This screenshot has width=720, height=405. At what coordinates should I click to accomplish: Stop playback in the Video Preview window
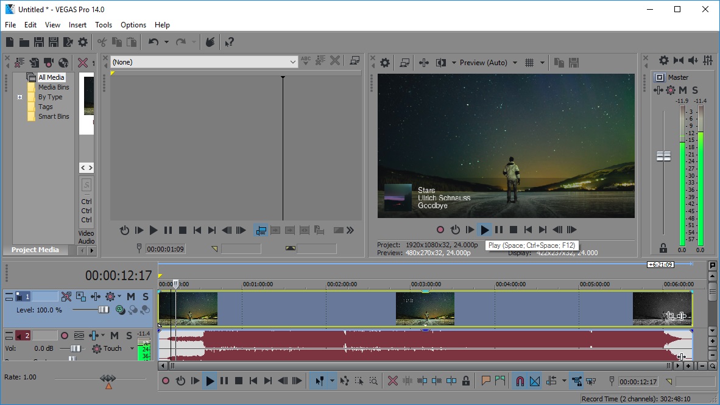[x=514, y=230]
